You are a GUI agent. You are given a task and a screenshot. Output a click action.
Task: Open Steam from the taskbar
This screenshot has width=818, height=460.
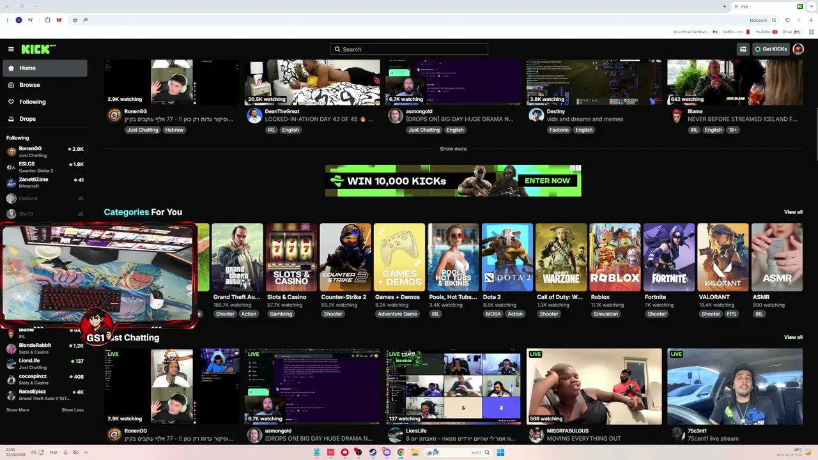[373, 452]
